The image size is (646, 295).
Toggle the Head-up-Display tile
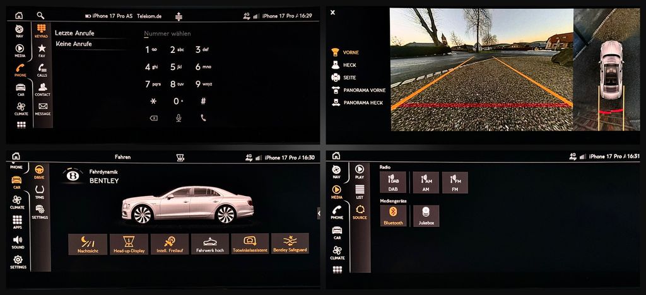click(128, 244)
